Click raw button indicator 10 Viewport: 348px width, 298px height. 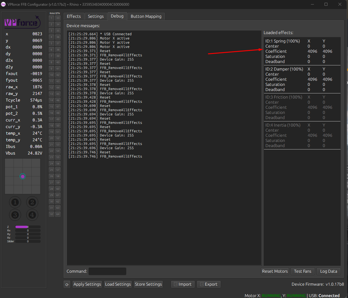coord(52,75)
